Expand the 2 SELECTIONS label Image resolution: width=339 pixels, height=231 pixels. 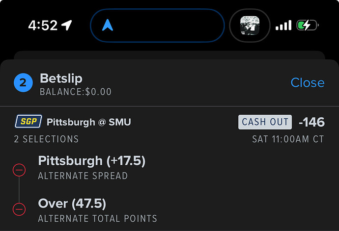(x=46, y=139)
